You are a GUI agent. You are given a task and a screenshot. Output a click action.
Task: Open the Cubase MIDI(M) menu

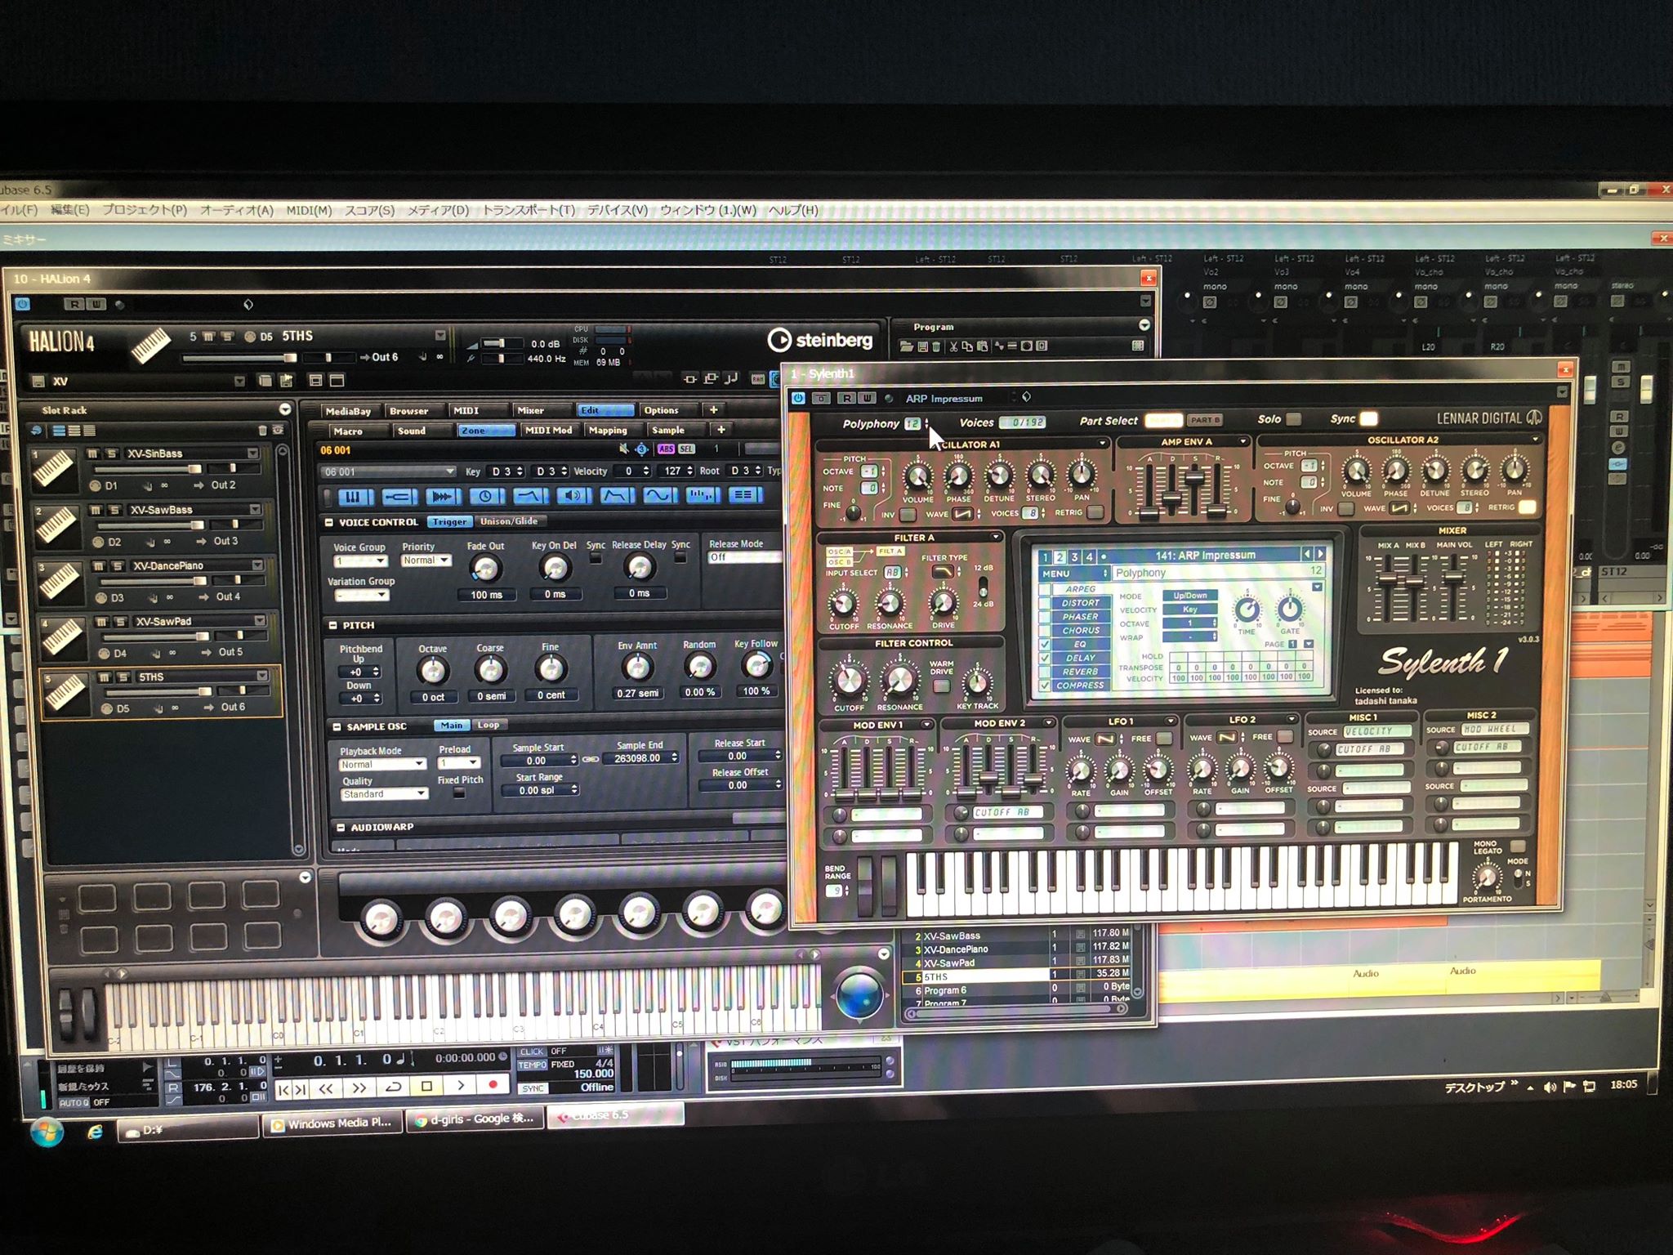[x=309, y=210]
